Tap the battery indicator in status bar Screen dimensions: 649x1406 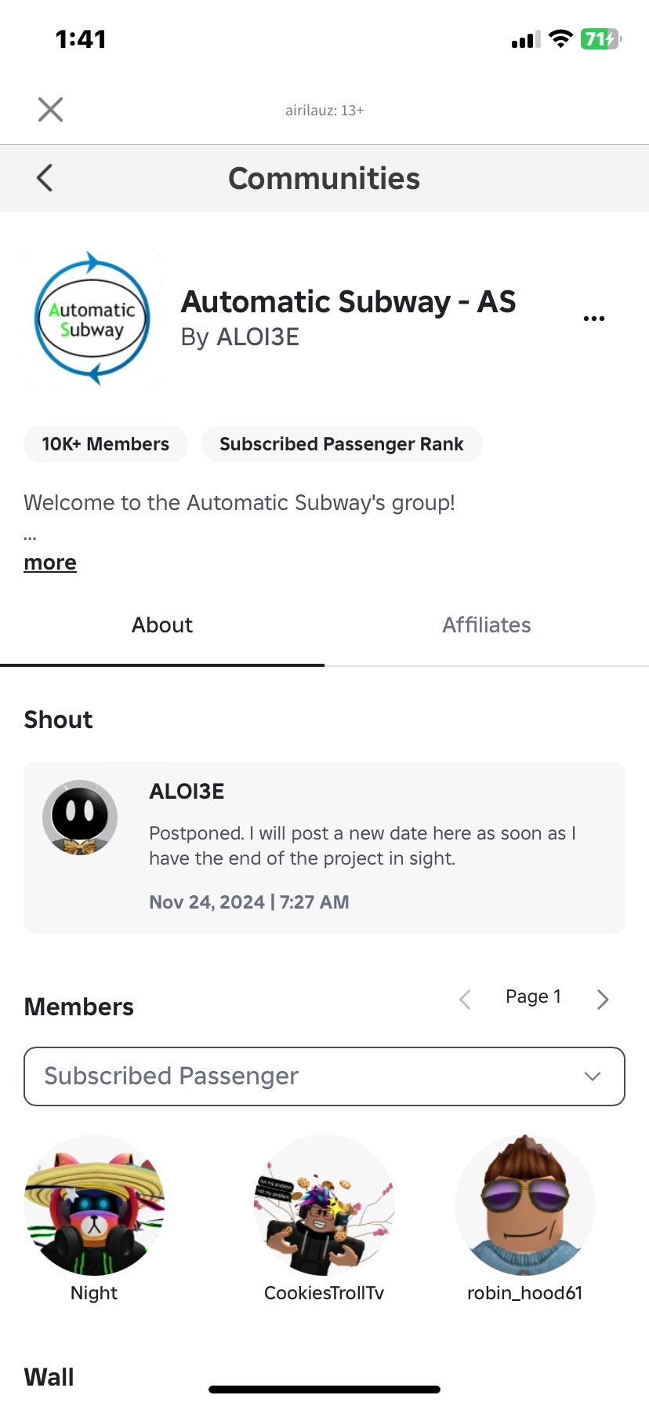click(x=600, y=39)
